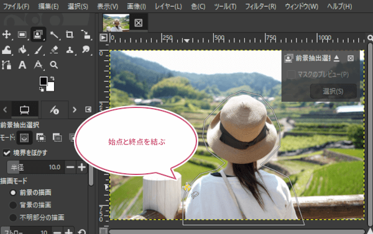This screenshot has width=373, height=234.
Task: Open the レイヤー(L) menu
Action: [x=168, y=6]
